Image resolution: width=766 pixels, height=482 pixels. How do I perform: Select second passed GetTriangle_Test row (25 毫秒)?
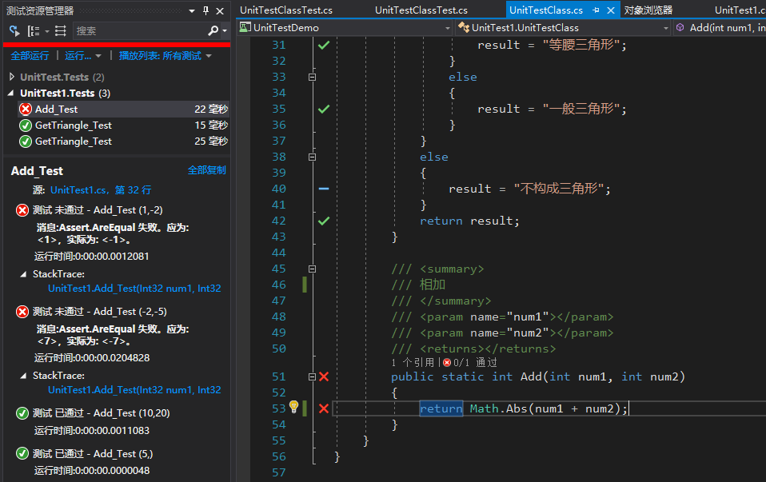(123, 141)
